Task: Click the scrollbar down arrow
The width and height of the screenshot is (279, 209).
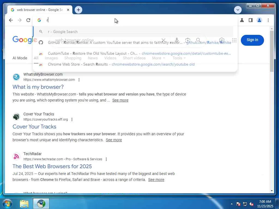Action: pos(272,191)
